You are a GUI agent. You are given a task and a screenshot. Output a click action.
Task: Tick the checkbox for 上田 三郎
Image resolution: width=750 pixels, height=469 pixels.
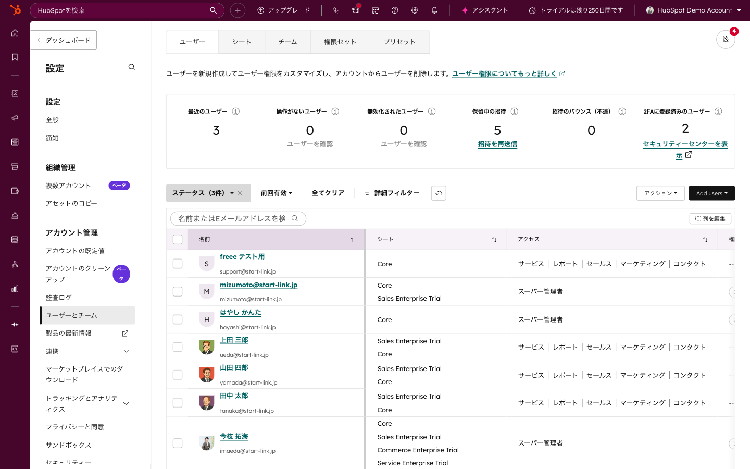(178, 347)
